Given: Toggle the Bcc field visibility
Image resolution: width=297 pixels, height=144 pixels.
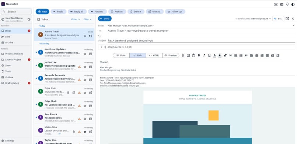Looking at the screenshot, I should pyautogui.click(x=278, y=18).
